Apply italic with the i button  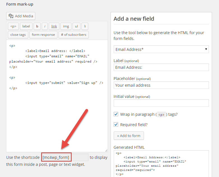45,26
